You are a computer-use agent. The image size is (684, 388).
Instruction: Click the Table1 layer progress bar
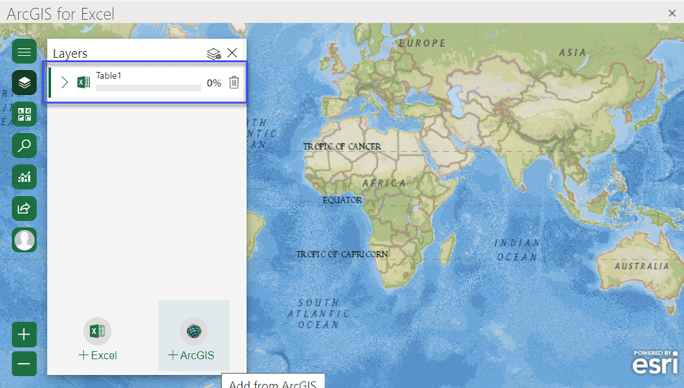tap(148, 88)
